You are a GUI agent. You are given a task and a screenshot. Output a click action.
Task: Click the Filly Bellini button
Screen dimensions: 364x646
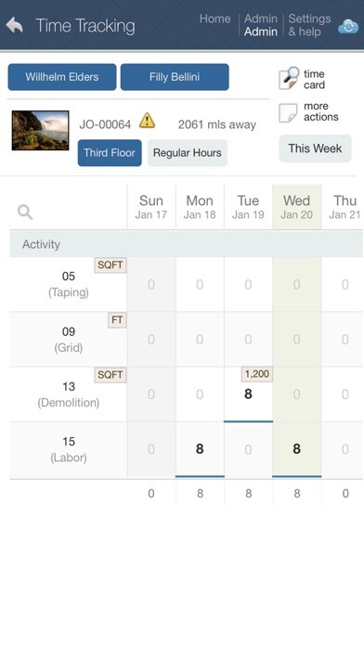175,77
